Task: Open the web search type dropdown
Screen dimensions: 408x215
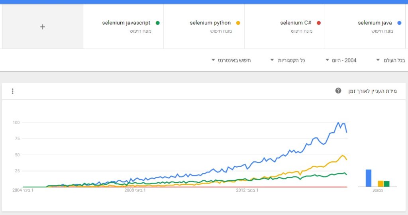Action: pyautogui.click(x=231, y=60)
